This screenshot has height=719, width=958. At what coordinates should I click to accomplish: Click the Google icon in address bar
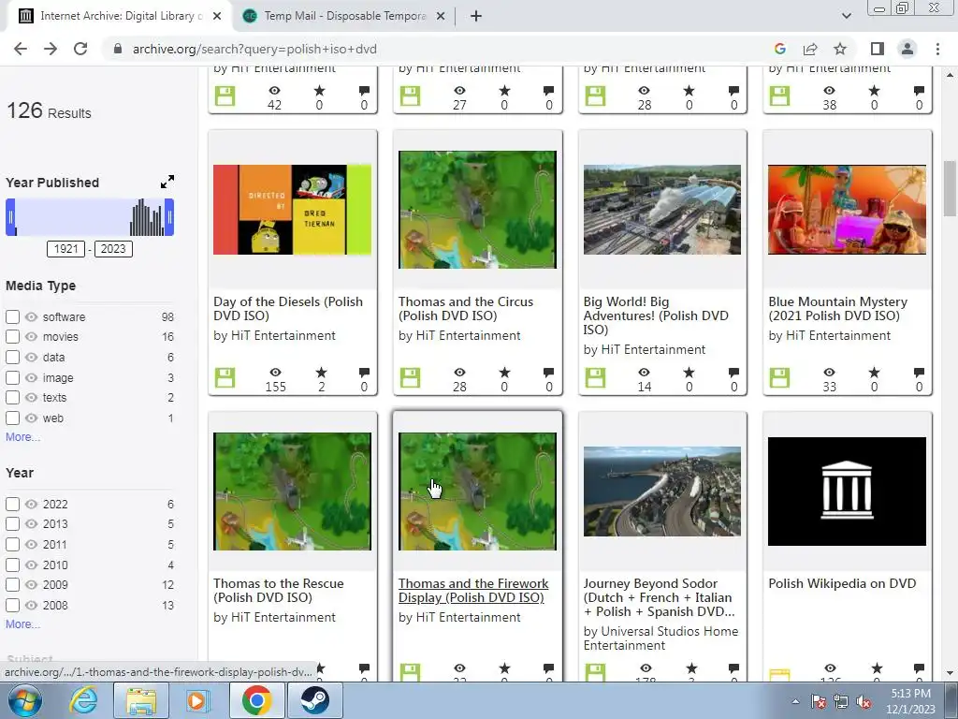(779, 49)
